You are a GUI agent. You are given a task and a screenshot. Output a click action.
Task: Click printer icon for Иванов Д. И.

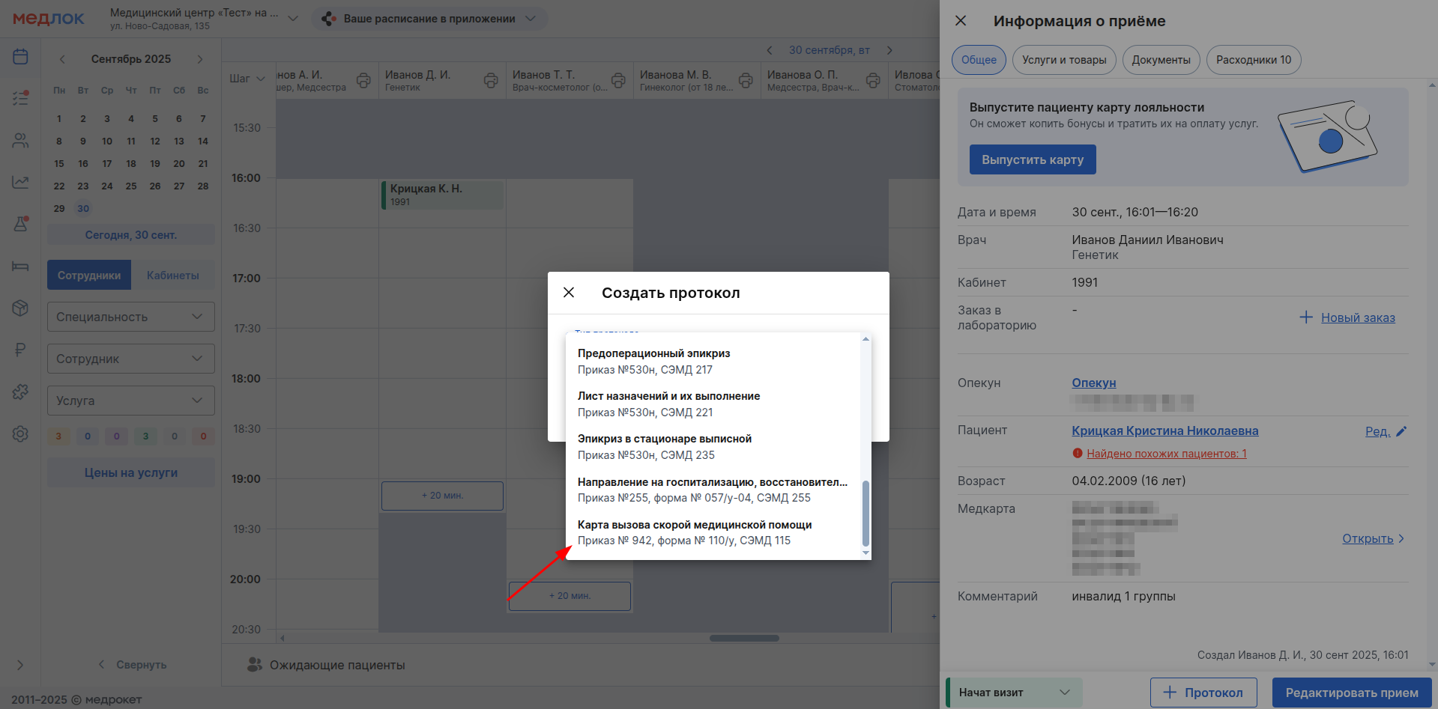[491, 80]
